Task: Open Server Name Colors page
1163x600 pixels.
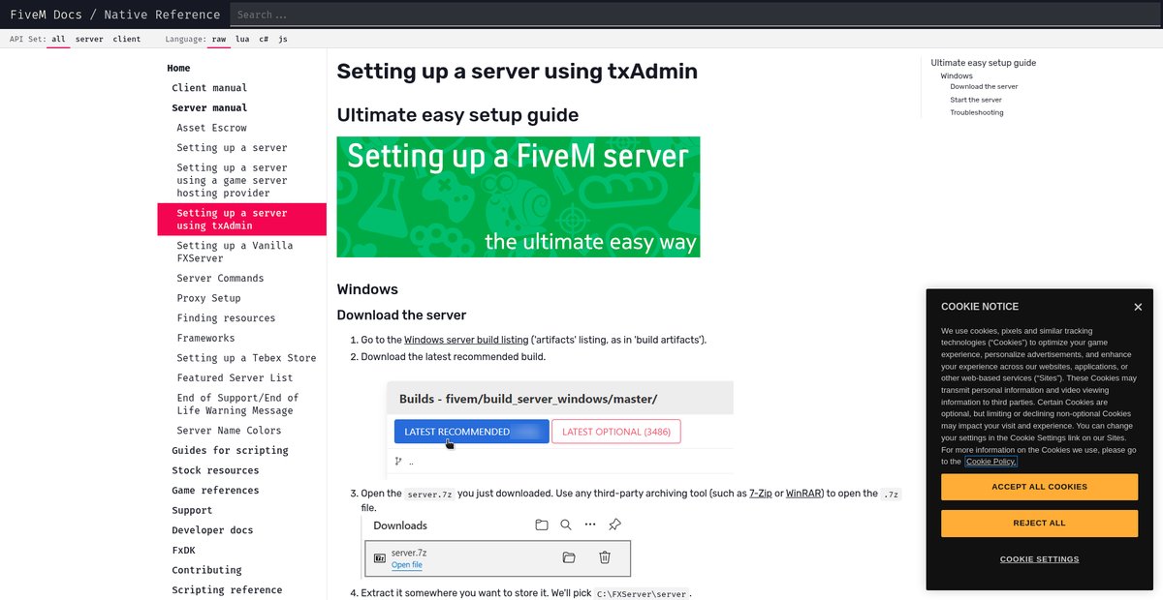Action: (x=229, y=431)
